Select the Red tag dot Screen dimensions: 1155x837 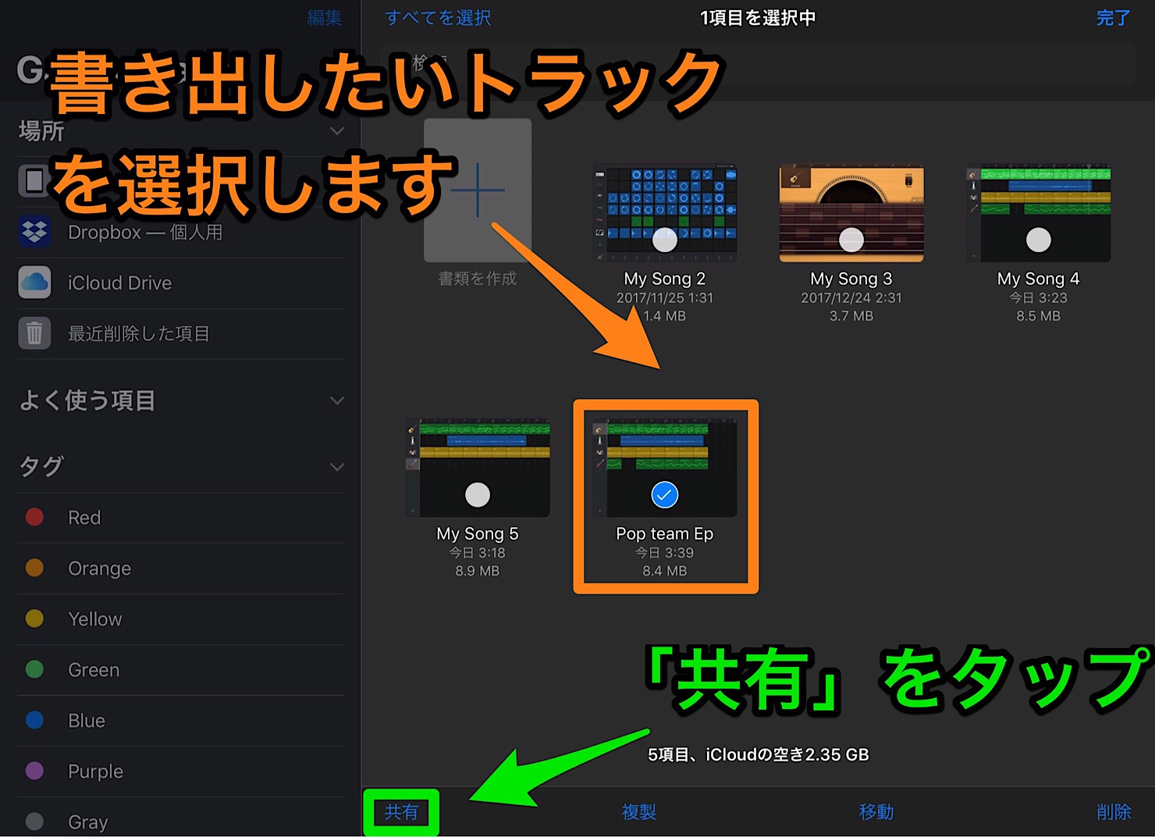[34, 517]
